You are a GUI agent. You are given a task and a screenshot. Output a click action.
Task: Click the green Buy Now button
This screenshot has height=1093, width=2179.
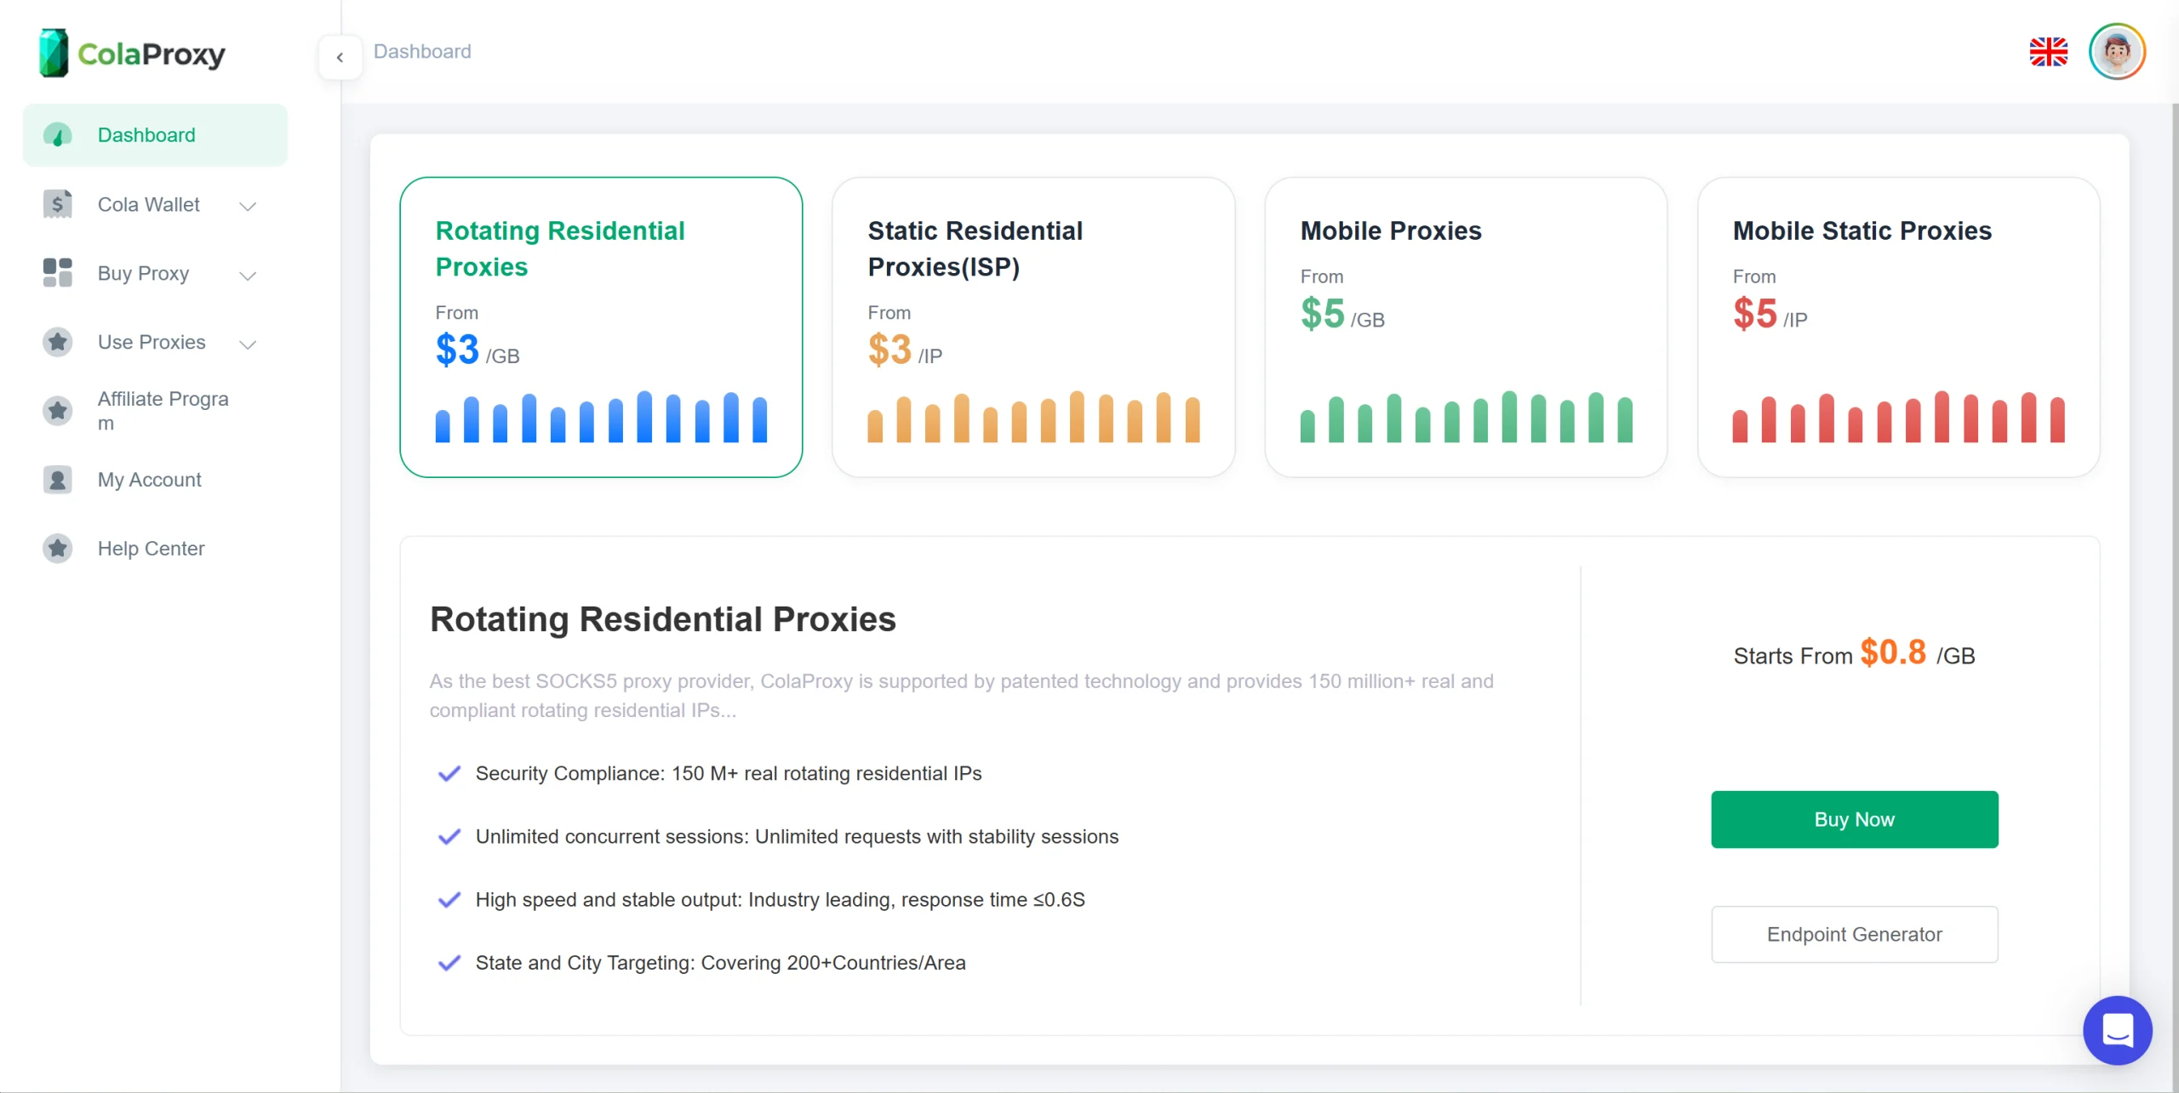pyautogui.click(x=1854, y=819)
